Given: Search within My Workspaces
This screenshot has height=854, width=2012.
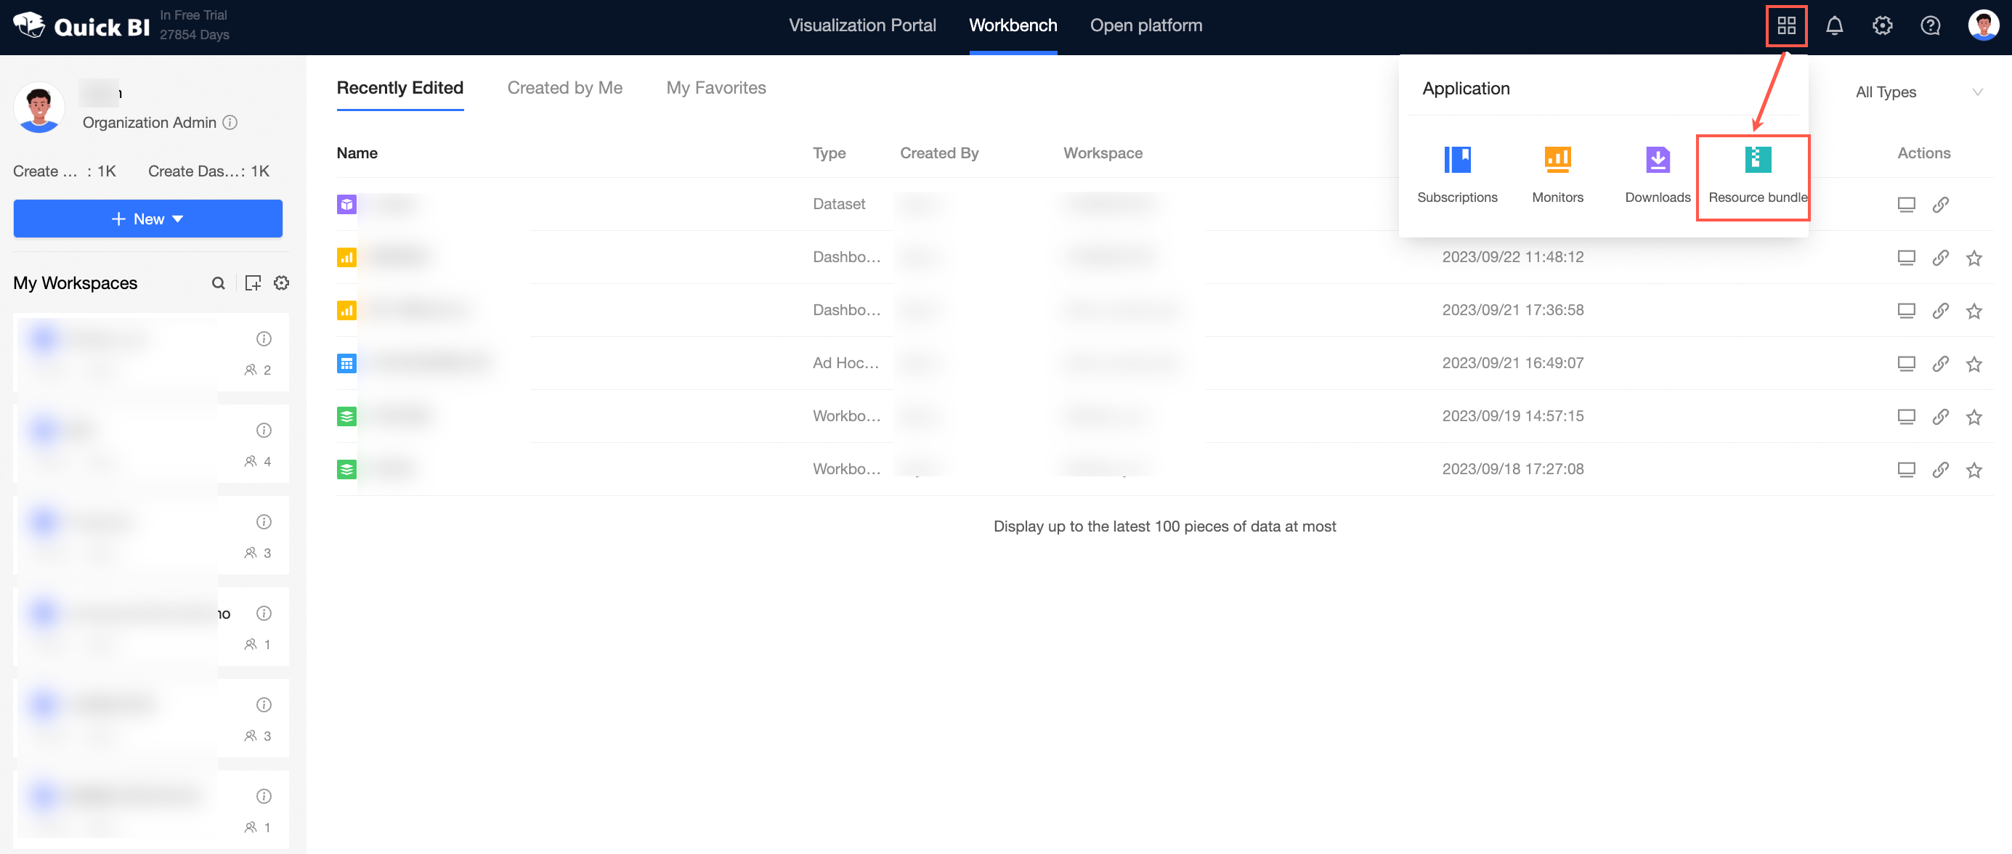Looking at the screenshot, I should [x=218, y=282].
